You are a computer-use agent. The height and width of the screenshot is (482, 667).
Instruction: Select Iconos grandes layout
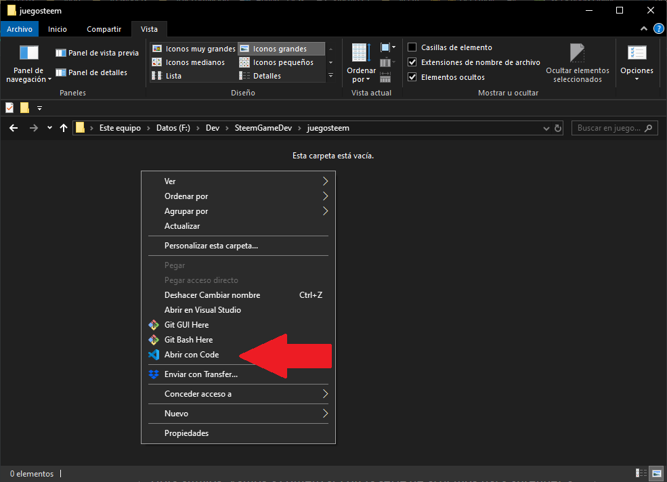tap(281, 49)
